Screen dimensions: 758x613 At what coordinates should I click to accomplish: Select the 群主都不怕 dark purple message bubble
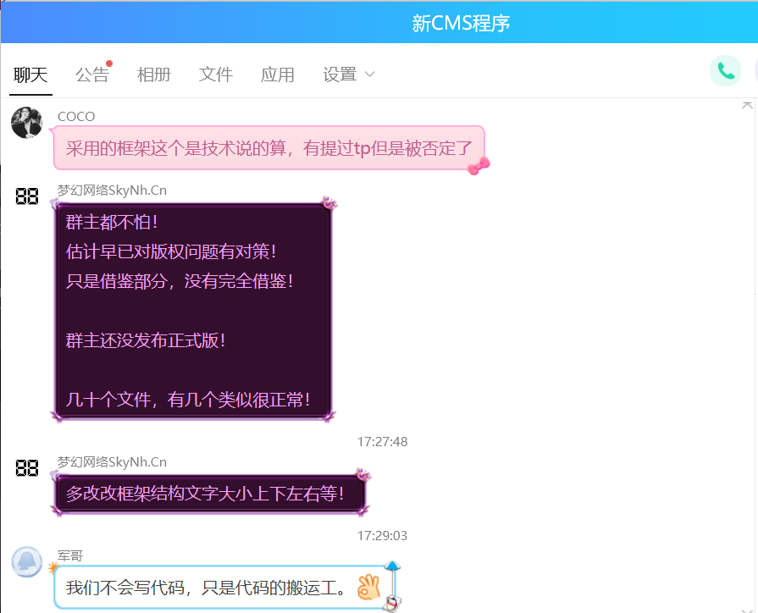[x=193, y=312]
